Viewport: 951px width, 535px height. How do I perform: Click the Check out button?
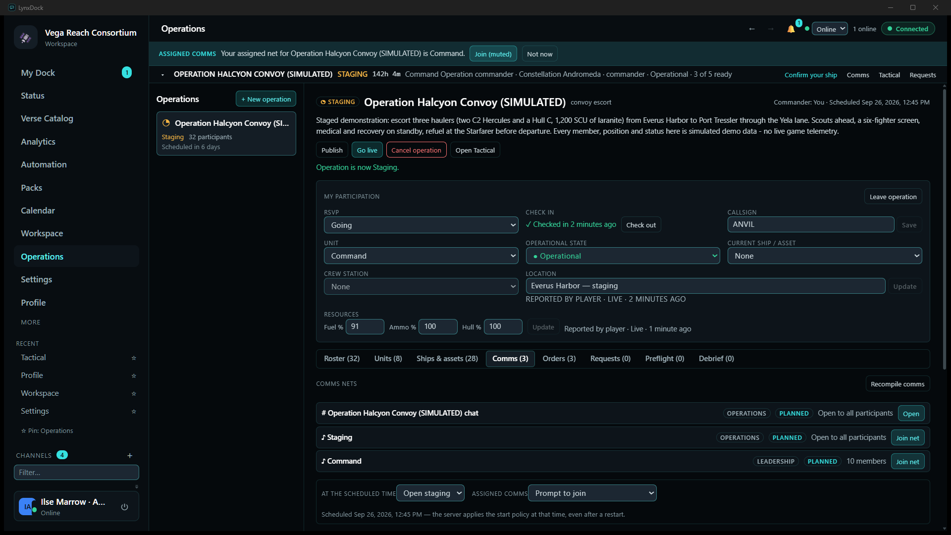pos(641,225)
